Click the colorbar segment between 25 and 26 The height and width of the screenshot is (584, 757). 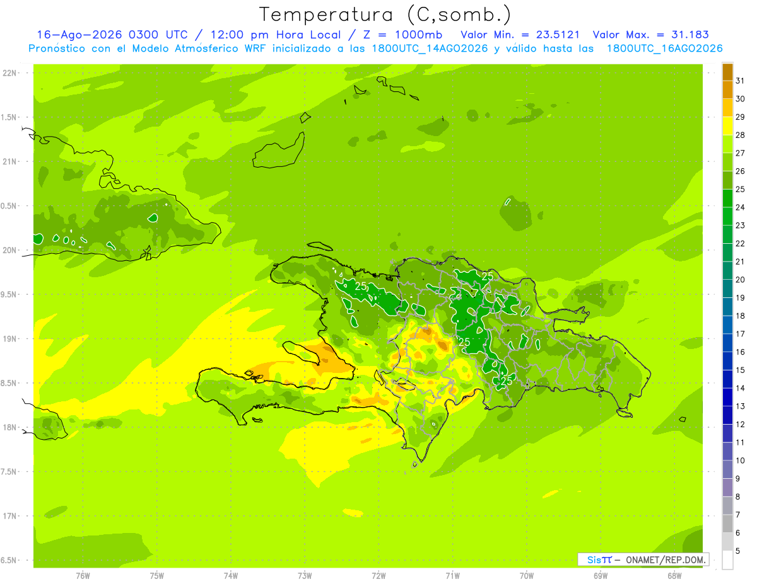727,180
